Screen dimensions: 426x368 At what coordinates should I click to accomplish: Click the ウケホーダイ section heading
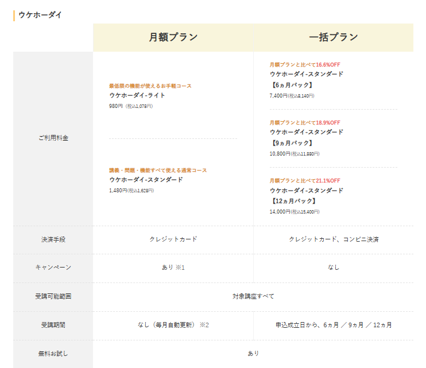(x=40, y=15)
